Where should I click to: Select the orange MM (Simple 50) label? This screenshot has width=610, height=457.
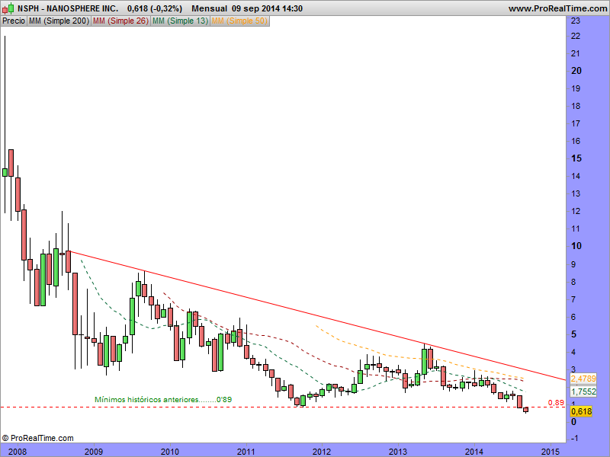coord(239,21)
